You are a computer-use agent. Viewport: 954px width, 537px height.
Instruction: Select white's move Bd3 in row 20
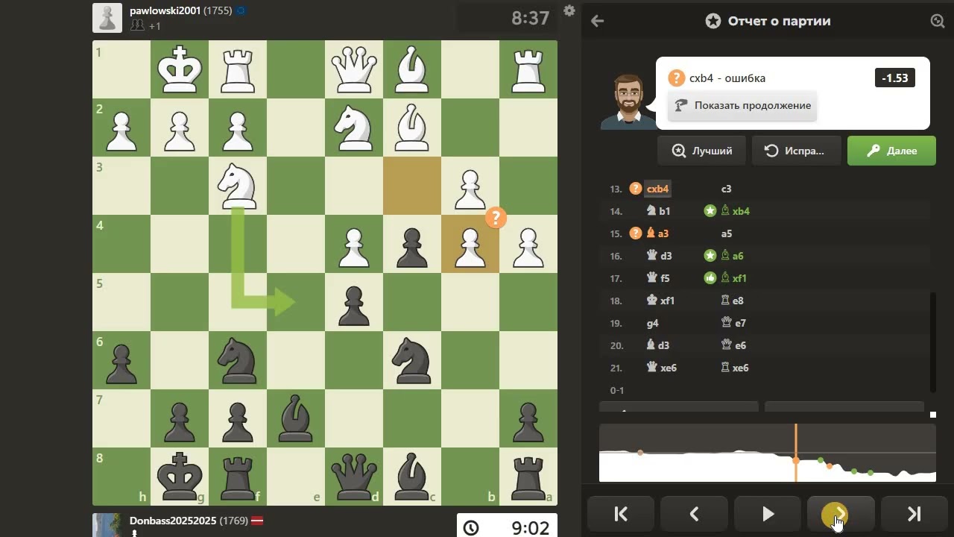coord(659,345)
